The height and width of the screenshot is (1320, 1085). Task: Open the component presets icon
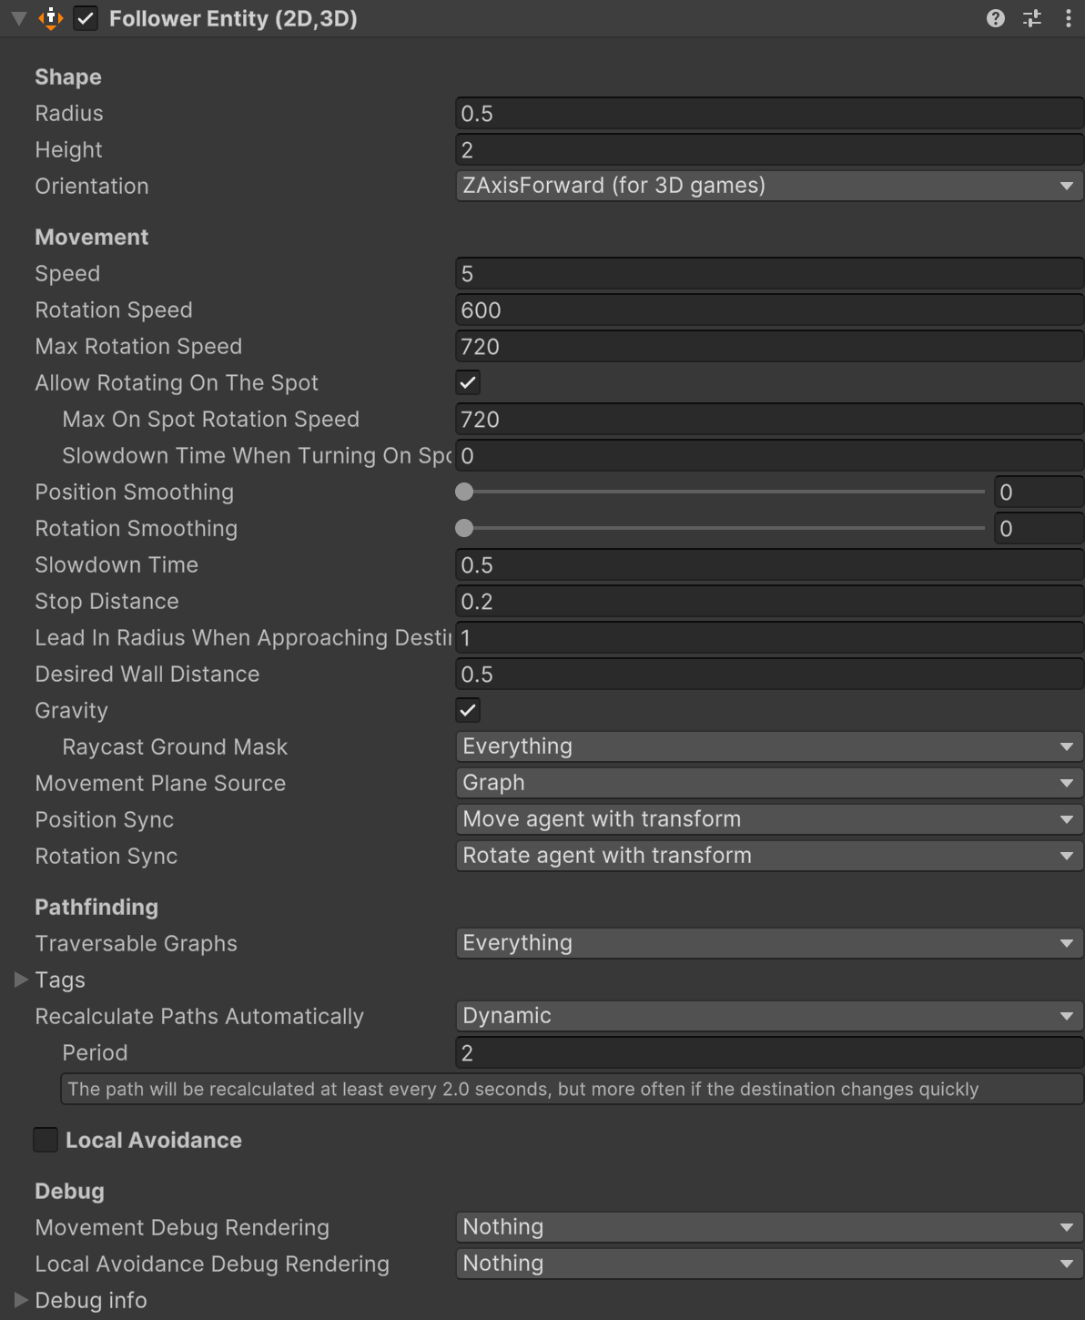coord(1032,18)
